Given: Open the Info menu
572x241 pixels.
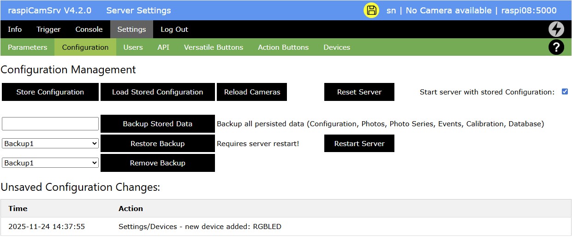Looking at the screenshot, I should coord(15,29).
